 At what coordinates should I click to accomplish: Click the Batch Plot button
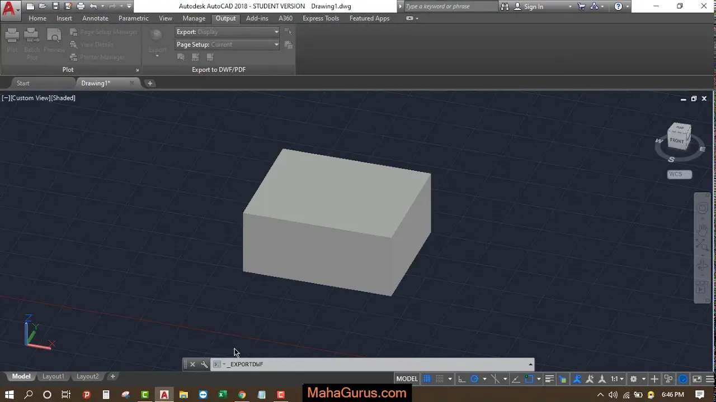(x=32, y=44)
